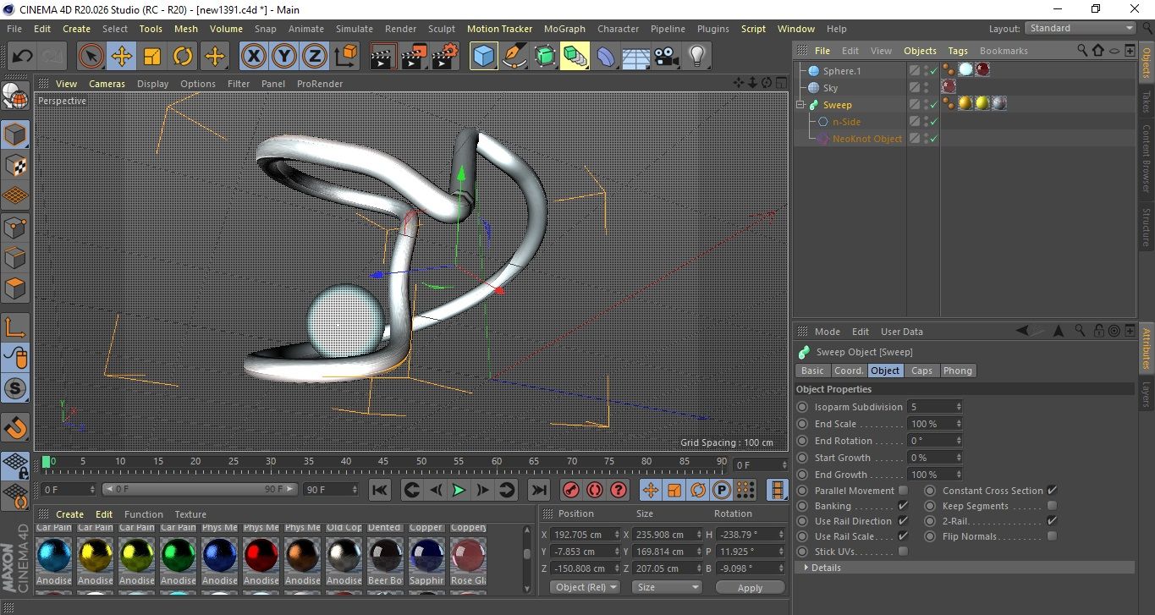The image size is (1155, 615).
Task: Click the Apply button
Action: [750, 587]
